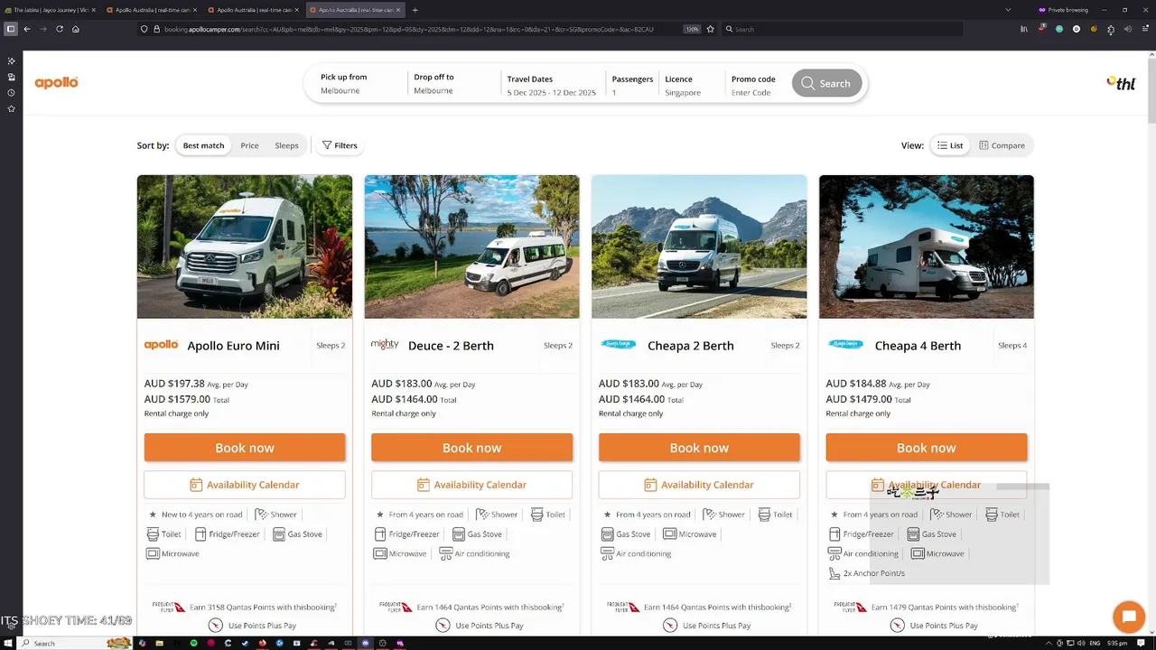The height and width of the screenshot is (650, 1156).
Task: Click the Spotify icon in the taskbar
Action: (x=193, y=643)
